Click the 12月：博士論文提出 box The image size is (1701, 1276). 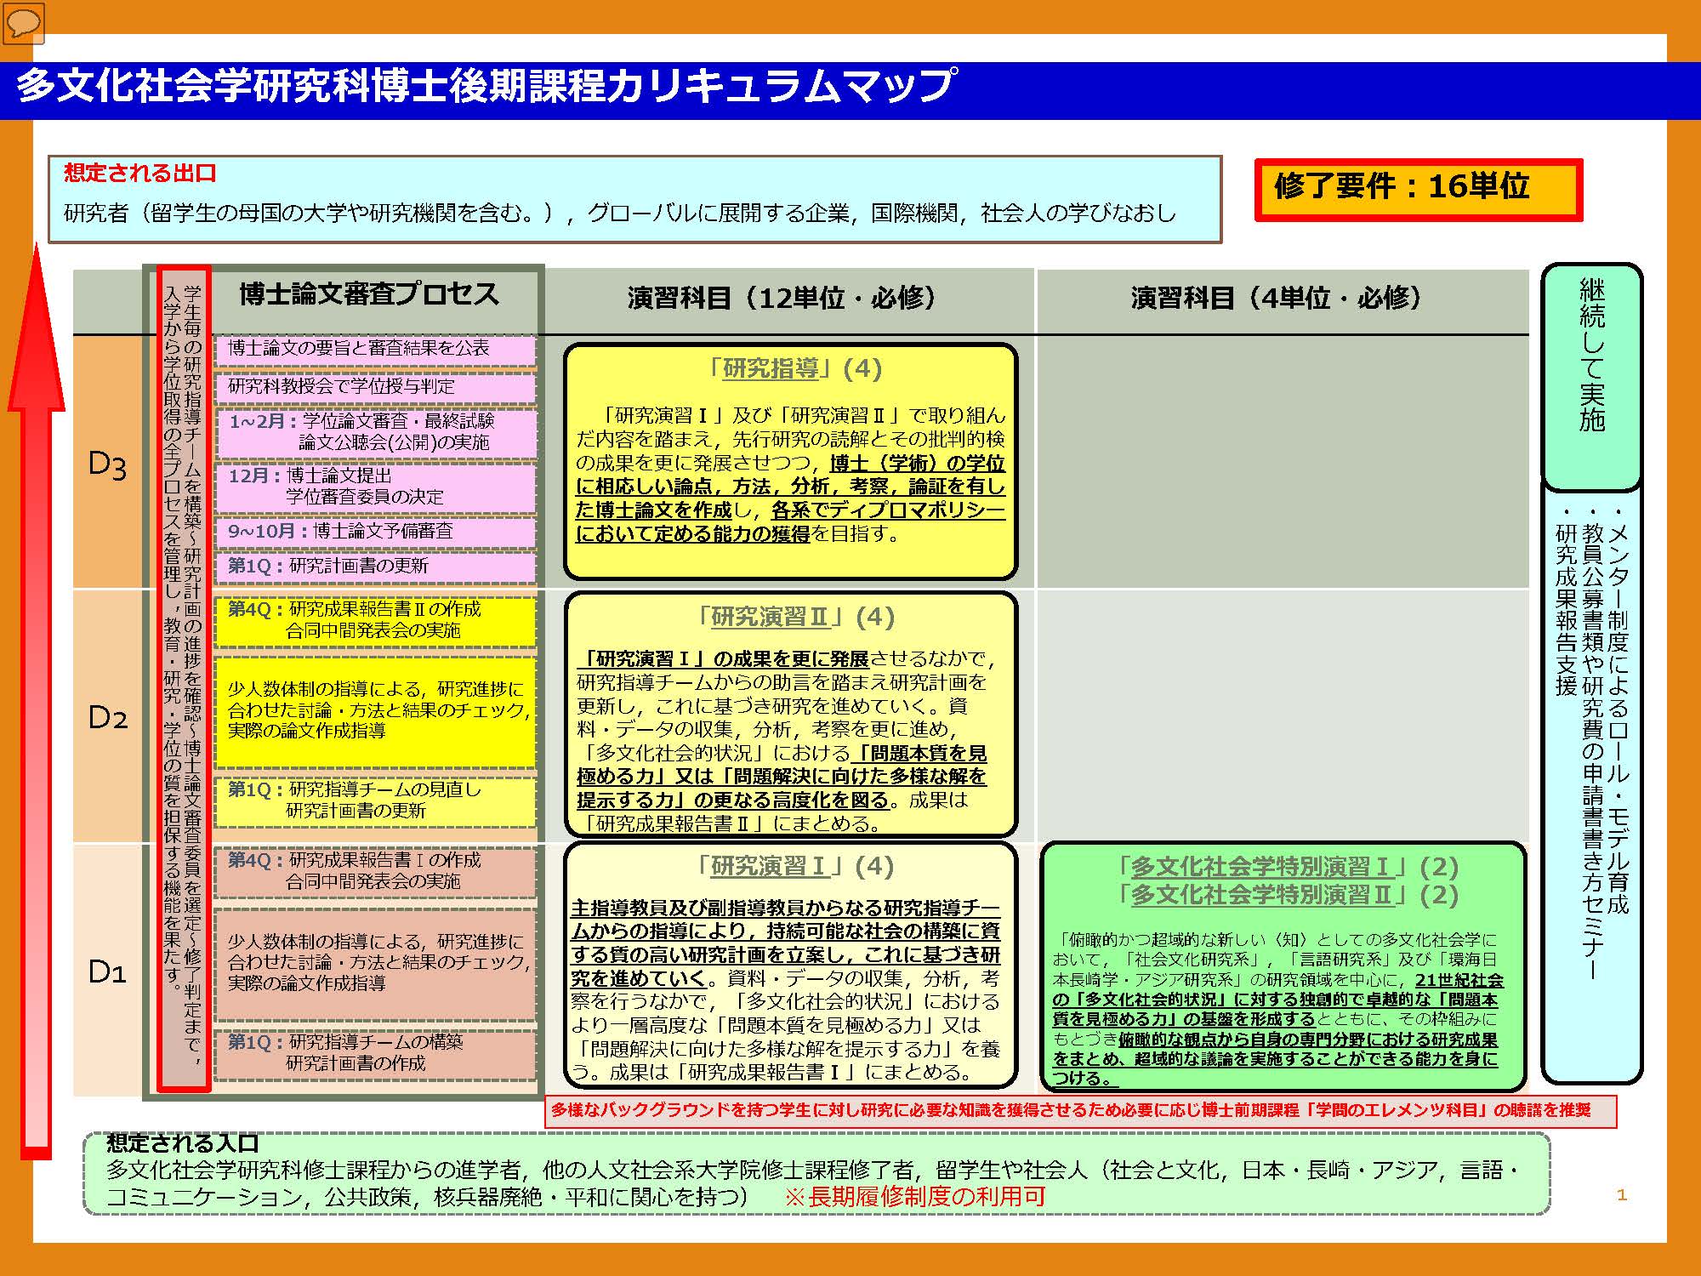[375, 487]
